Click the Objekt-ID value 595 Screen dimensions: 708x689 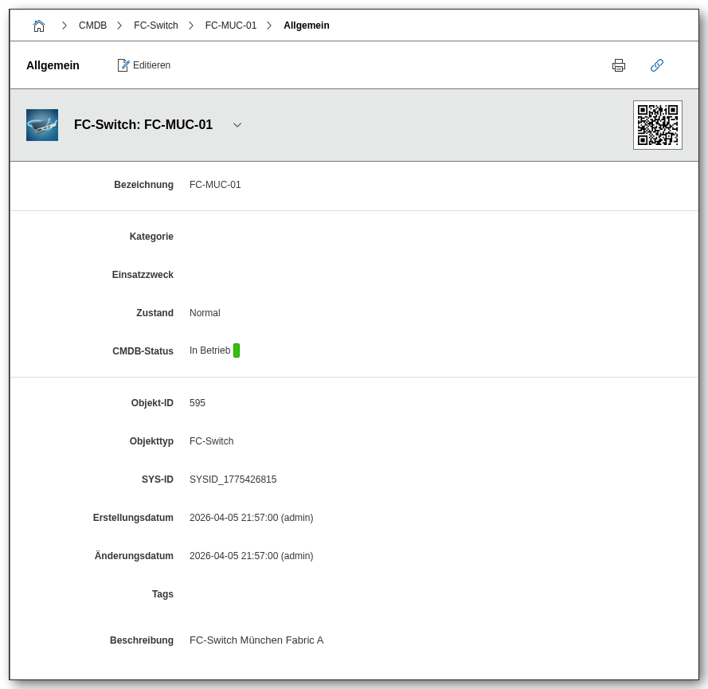[198, 403]
